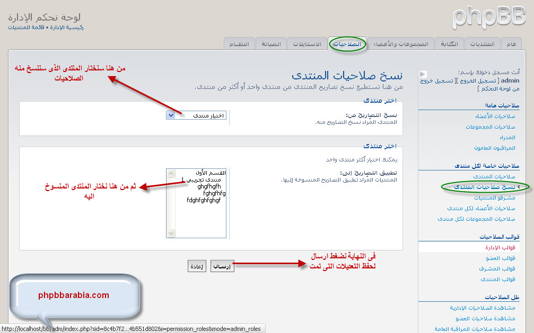Open the 'صلاحيات المجموعات' sidebar link

[490, 127]
